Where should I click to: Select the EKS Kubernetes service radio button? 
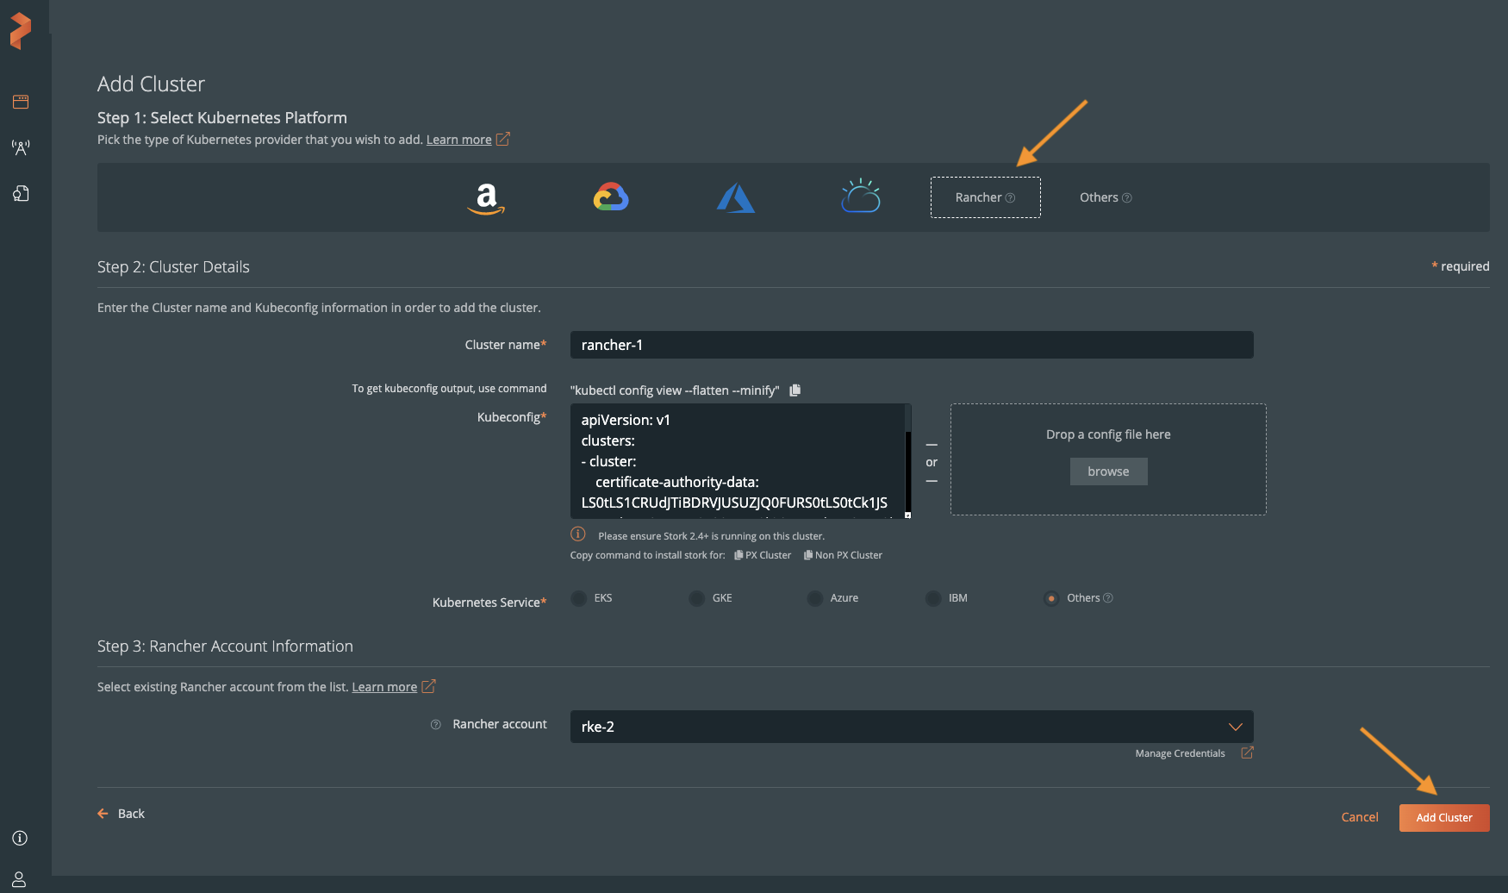(x=579, y=598)
